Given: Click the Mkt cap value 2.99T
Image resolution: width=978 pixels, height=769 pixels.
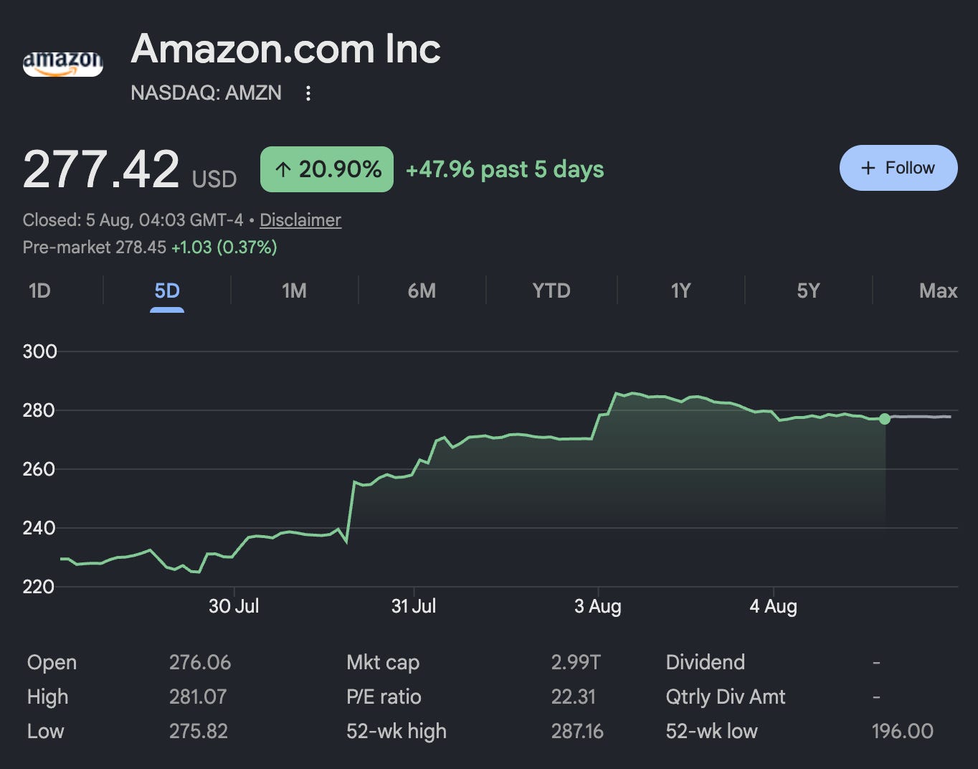Looking at the screenshot, I should [576, 662].
